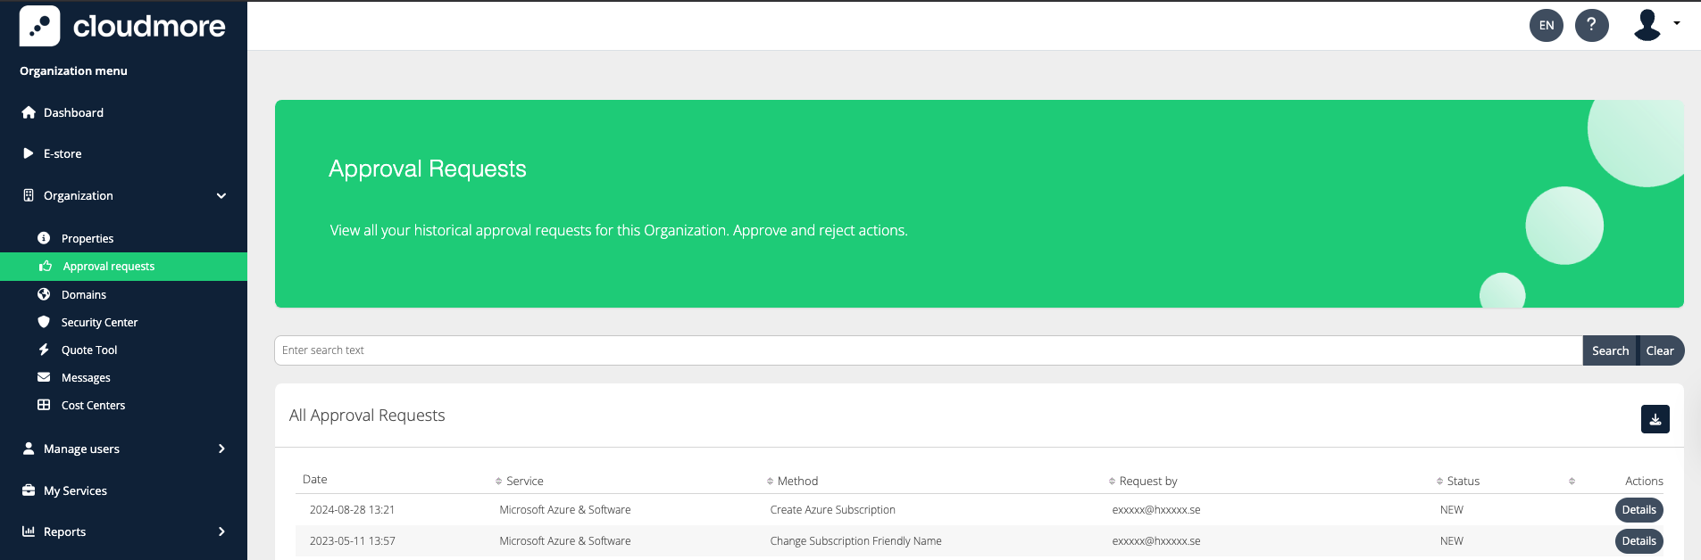Expand the Manage users submenu

pos(221,449)
